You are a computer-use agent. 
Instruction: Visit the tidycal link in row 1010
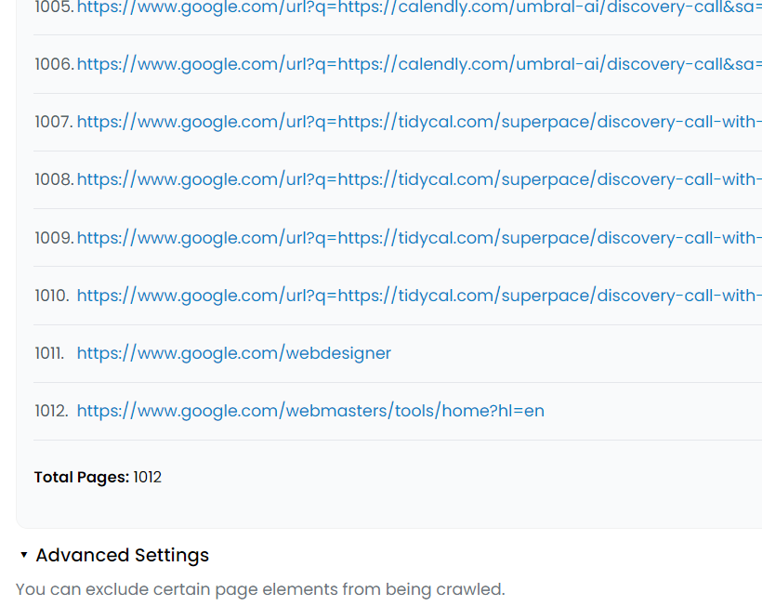418,296
